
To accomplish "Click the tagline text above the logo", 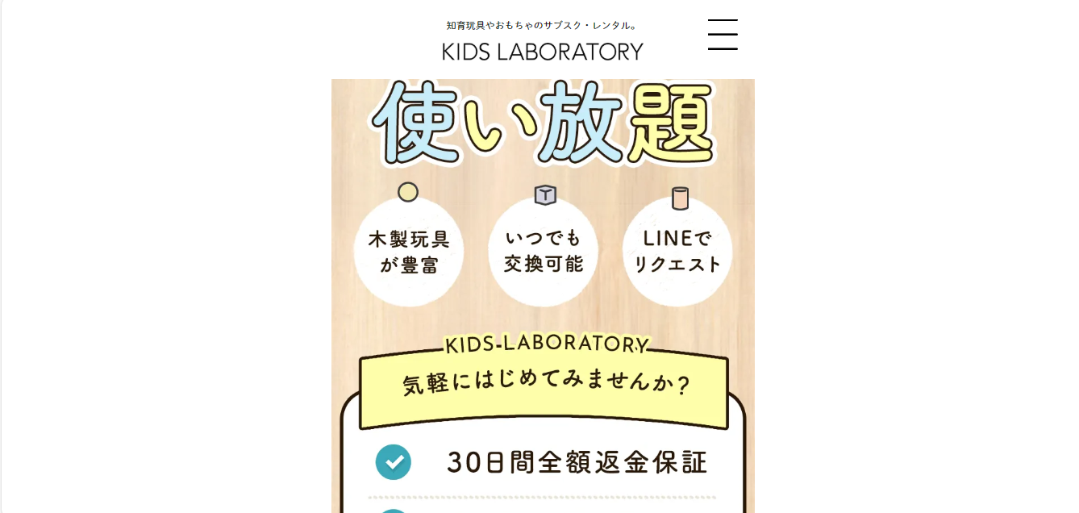I will coord(543,26).
